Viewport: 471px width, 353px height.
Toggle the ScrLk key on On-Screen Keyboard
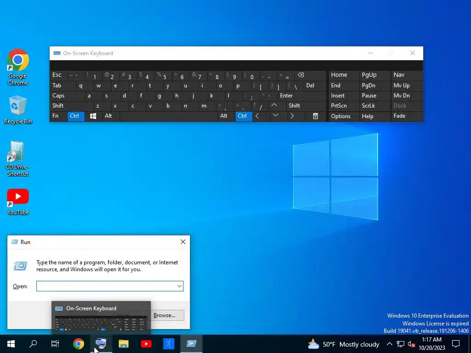[374, 106]
